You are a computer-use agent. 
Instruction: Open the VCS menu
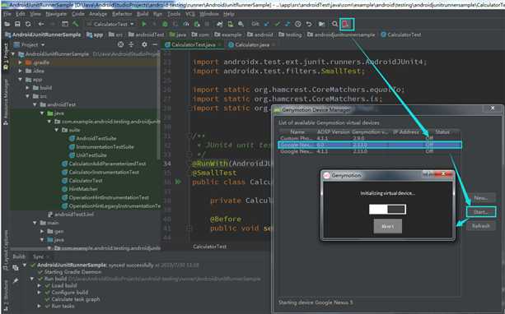(x=190, y=14)
